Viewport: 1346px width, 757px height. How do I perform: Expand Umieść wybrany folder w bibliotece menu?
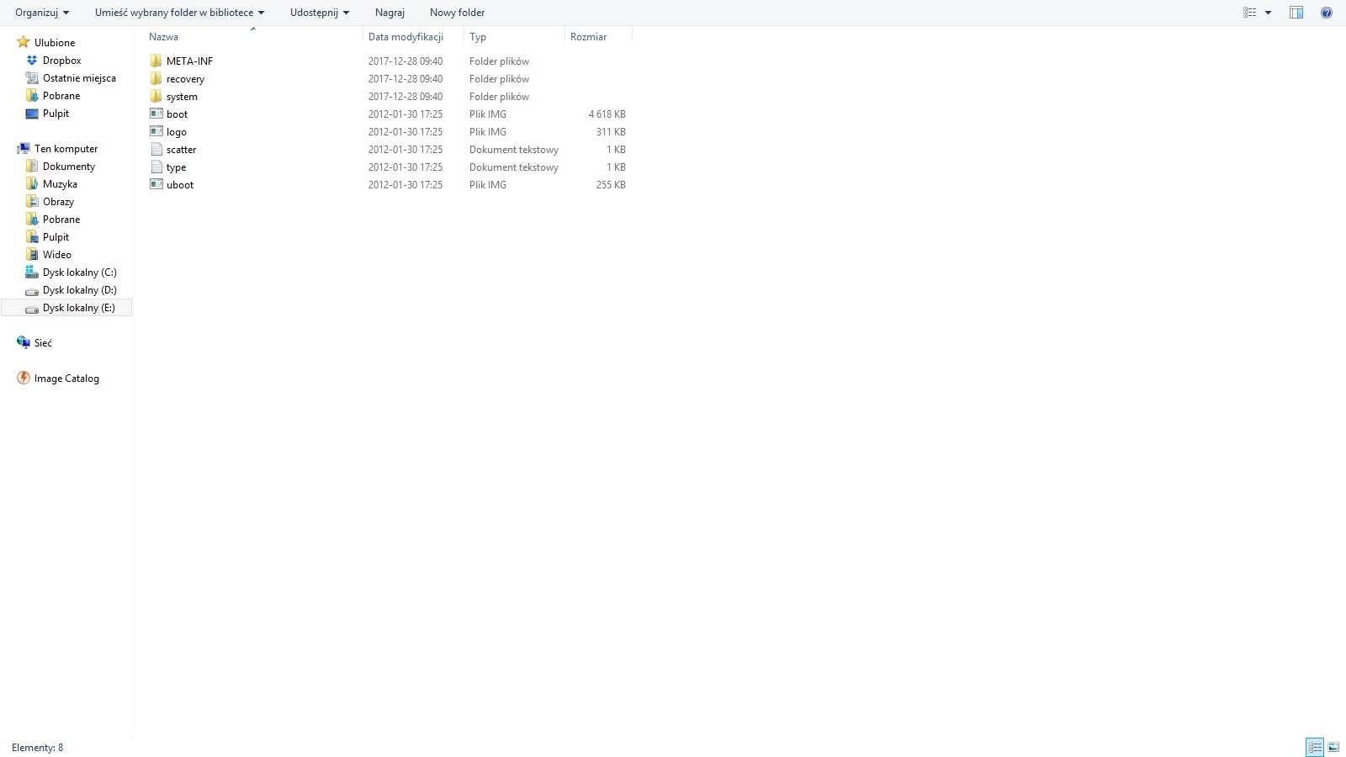[179, 13]
